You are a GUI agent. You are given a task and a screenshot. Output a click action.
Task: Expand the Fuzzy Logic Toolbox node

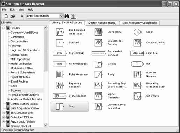pos(3,122)
